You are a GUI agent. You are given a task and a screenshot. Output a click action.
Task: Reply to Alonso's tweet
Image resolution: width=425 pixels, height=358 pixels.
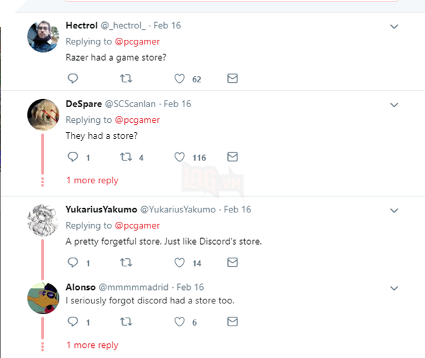pyautogui.click(x=74, y=322)
